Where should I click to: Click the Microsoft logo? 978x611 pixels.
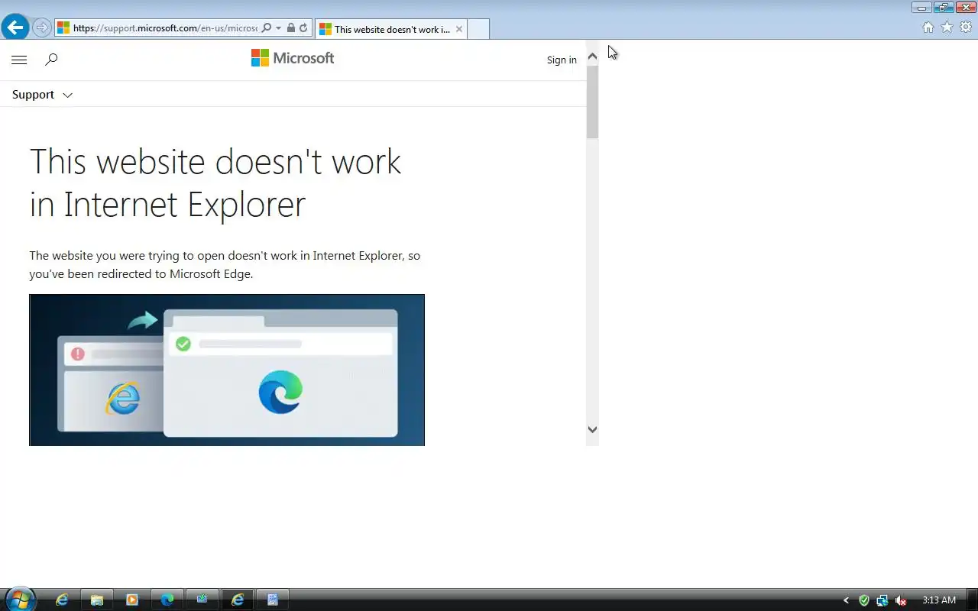(293, 58)
